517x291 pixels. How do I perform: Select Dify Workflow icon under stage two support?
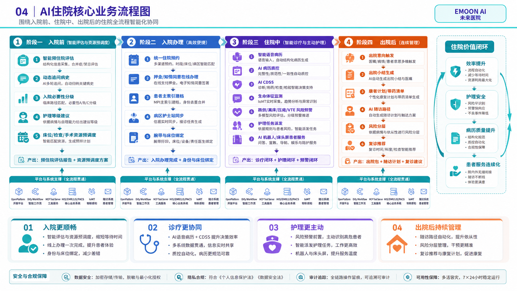[x=143, y=192]
